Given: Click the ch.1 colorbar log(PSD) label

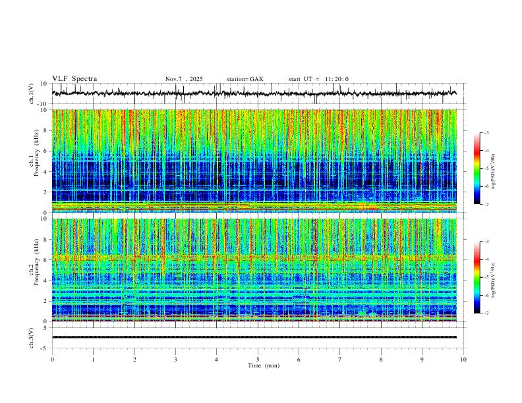Looking at the screenshot, I should click(x=494, y=172).
